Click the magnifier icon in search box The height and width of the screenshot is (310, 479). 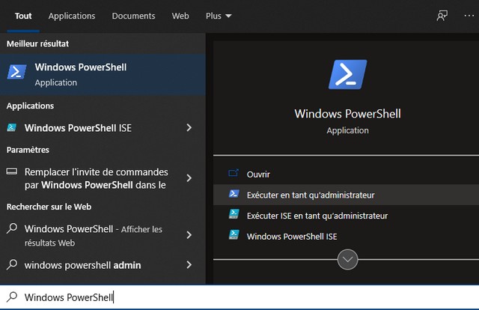(12, 297)
